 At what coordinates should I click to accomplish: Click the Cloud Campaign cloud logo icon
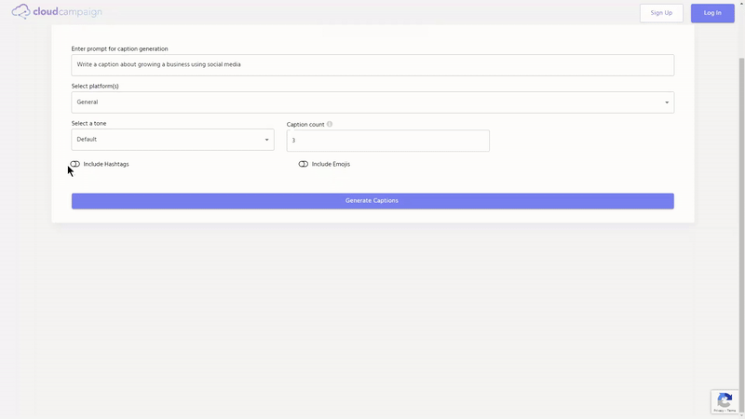(20, 12)
